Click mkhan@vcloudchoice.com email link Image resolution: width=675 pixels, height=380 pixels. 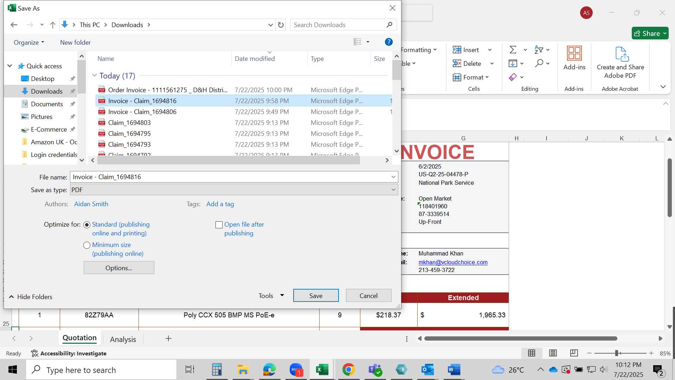point(453,262)
